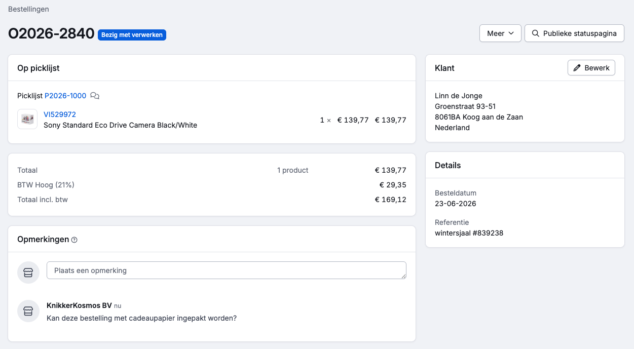
Task: Open product link VI529972
Action: [60, 114]
